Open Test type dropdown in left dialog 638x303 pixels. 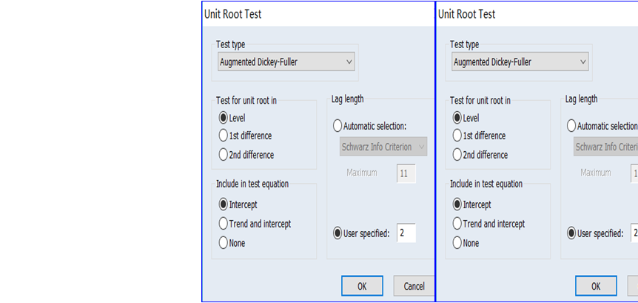point(286,62)
